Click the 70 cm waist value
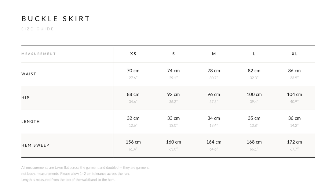336x189 pixels. 133,70
